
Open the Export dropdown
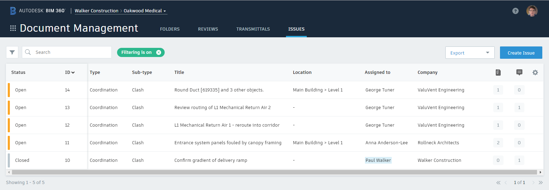[x=470, y=53]
